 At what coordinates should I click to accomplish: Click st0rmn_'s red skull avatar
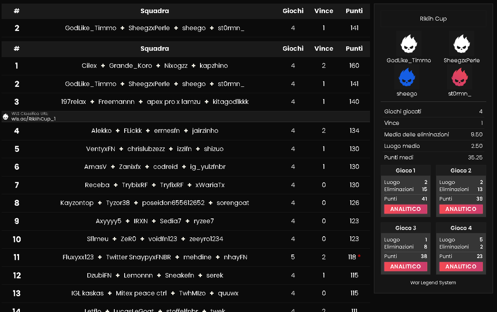pos(460,77)
